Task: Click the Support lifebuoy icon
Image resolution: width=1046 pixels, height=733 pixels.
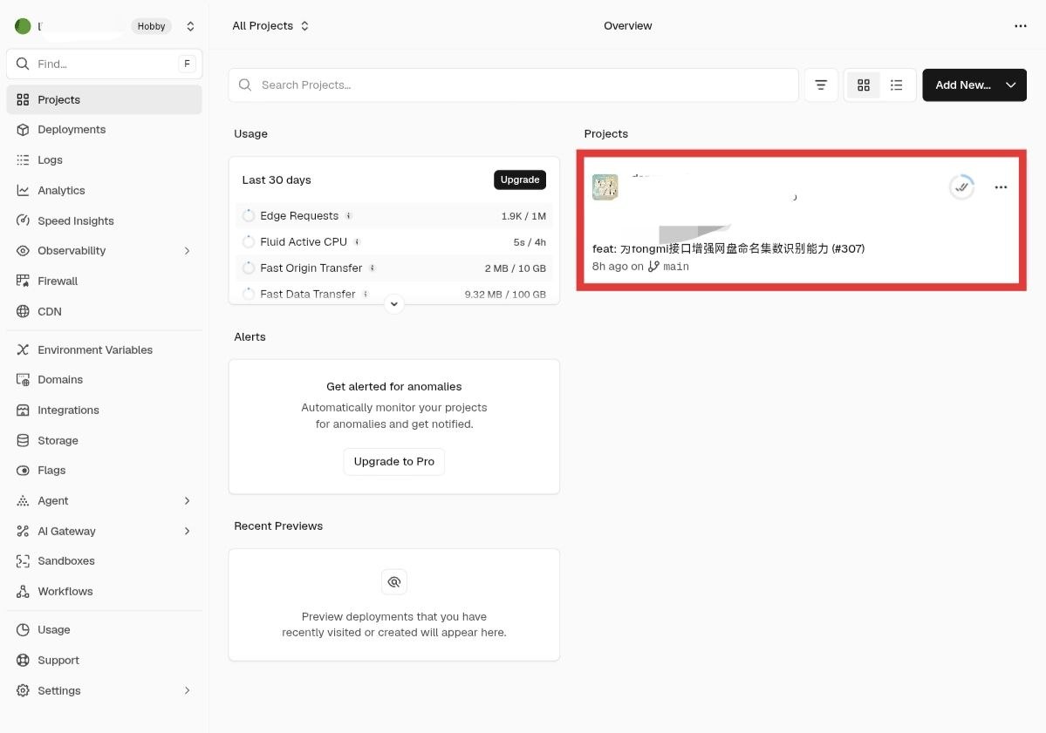Action: tap(23, 660)
